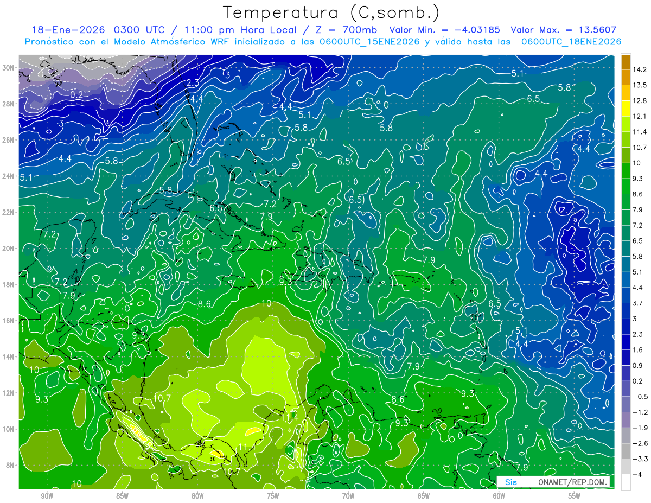The image size is (651, 503).
Task: Click the white legend swatch below -4
Action: pos(626,482)
